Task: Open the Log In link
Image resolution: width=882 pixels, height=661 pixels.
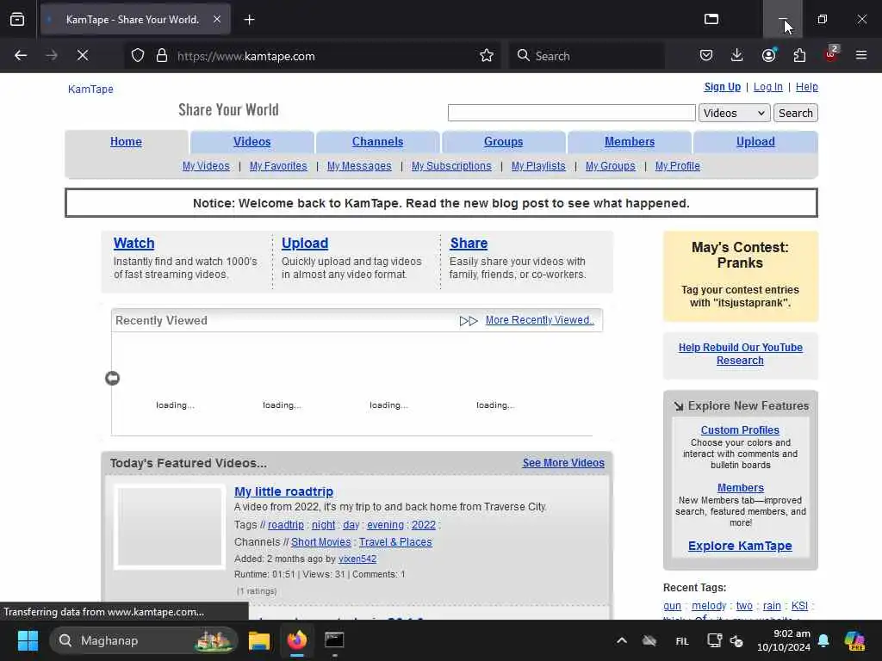Action: [767, 87]
